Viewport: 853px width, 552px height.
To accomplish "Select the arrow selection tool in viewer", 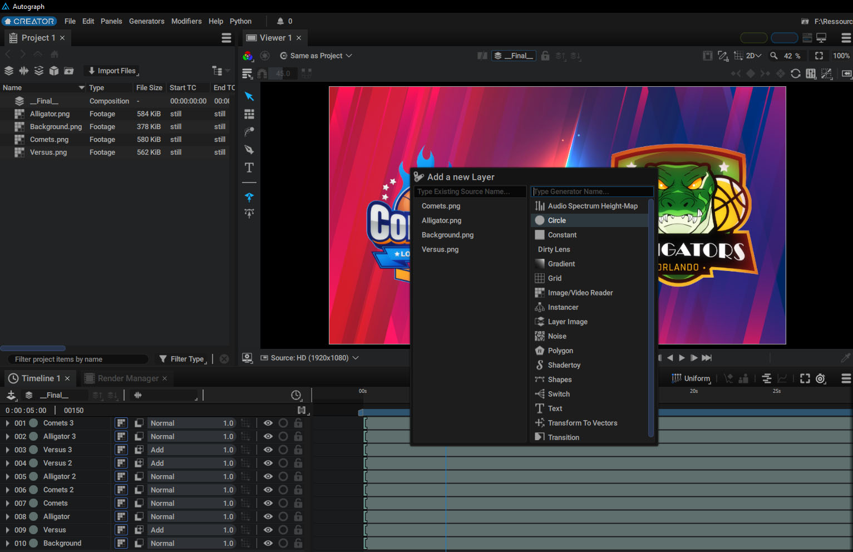I will click(x=249, y=96).
